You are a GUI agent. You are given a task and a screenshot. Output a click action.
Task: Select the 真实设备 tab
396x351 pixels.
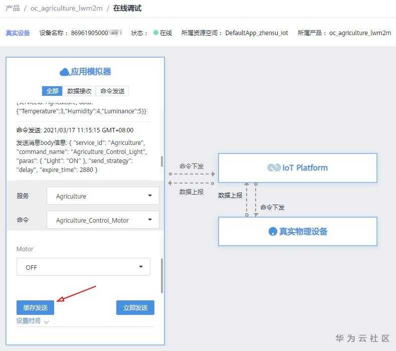pyautogui.click(x=18, y=33)
